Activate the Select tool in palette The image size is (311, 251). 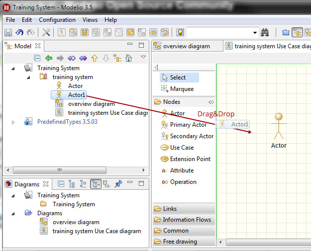coord(179,78)
